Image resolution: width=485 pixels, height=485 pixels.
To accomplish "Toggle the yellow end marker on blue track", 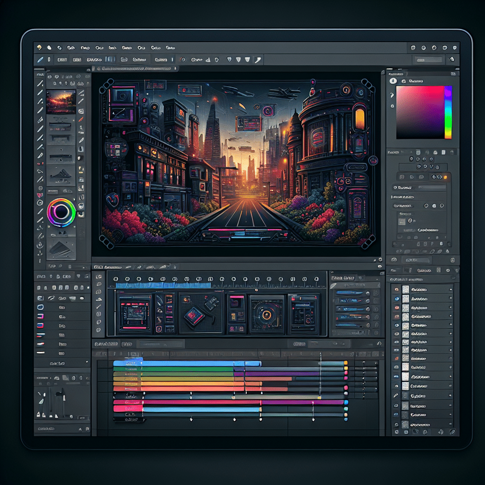I will pyautogui.click(x=346, y=363).
